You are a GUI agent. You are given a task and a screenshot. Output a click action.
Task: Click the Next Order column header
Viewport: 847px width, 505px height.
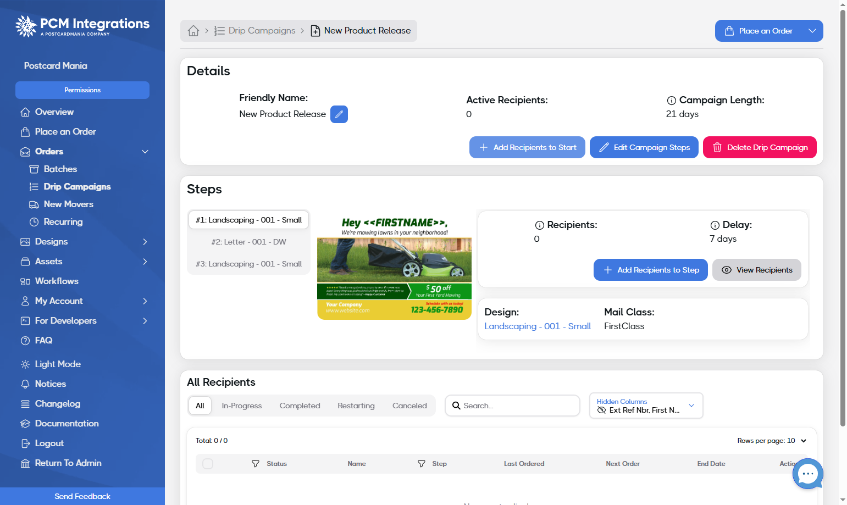coord(623,464)
